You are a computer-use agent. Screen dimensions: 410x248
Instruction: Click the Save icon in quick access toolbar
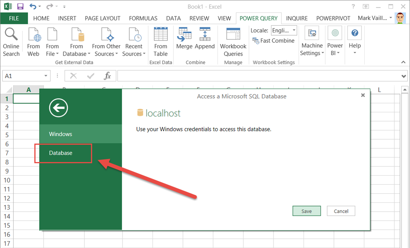[20, 6]
